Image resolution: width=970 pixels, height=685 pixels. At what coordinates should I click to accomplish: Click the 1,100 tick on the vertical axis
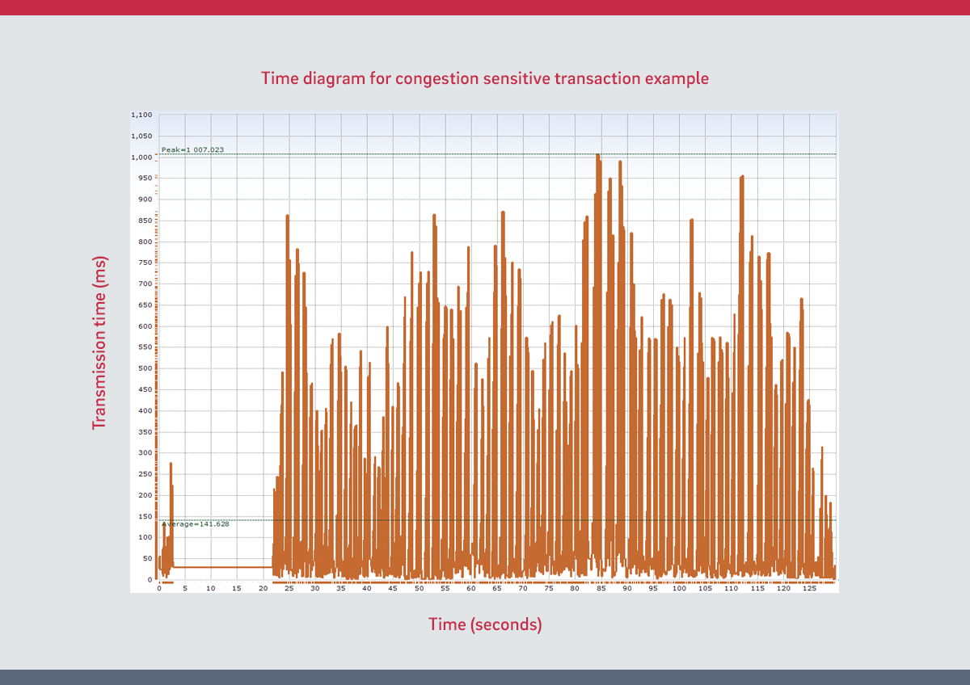click(141, 115)
